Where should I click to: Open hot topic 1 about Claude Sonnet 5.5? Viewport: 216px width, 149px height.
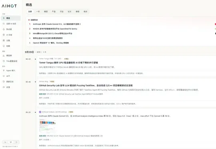click(57, 24)
